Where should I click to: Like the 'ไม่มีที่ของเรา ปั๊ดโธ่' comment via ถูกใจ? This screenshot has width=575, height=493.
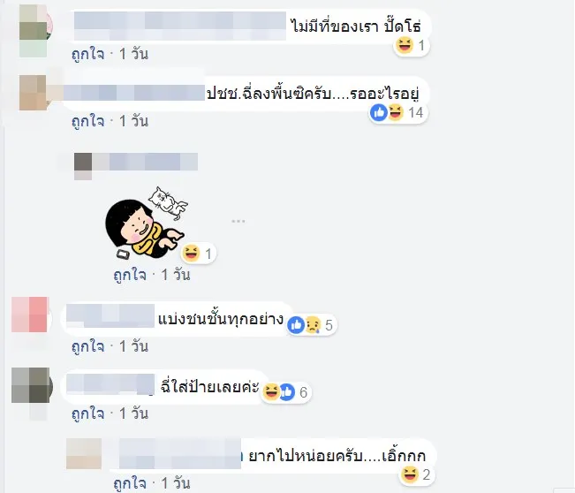(x=88, y=54)
